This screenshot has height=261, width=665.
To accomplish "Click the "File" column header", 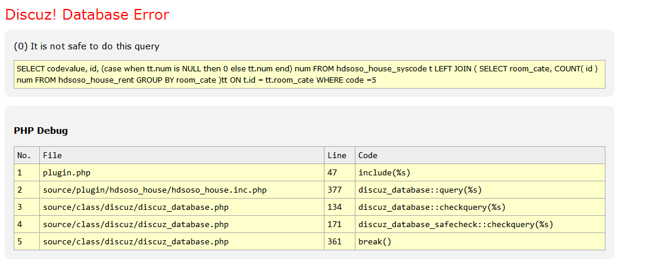I will pyautogui.click(x=52, y=155).
